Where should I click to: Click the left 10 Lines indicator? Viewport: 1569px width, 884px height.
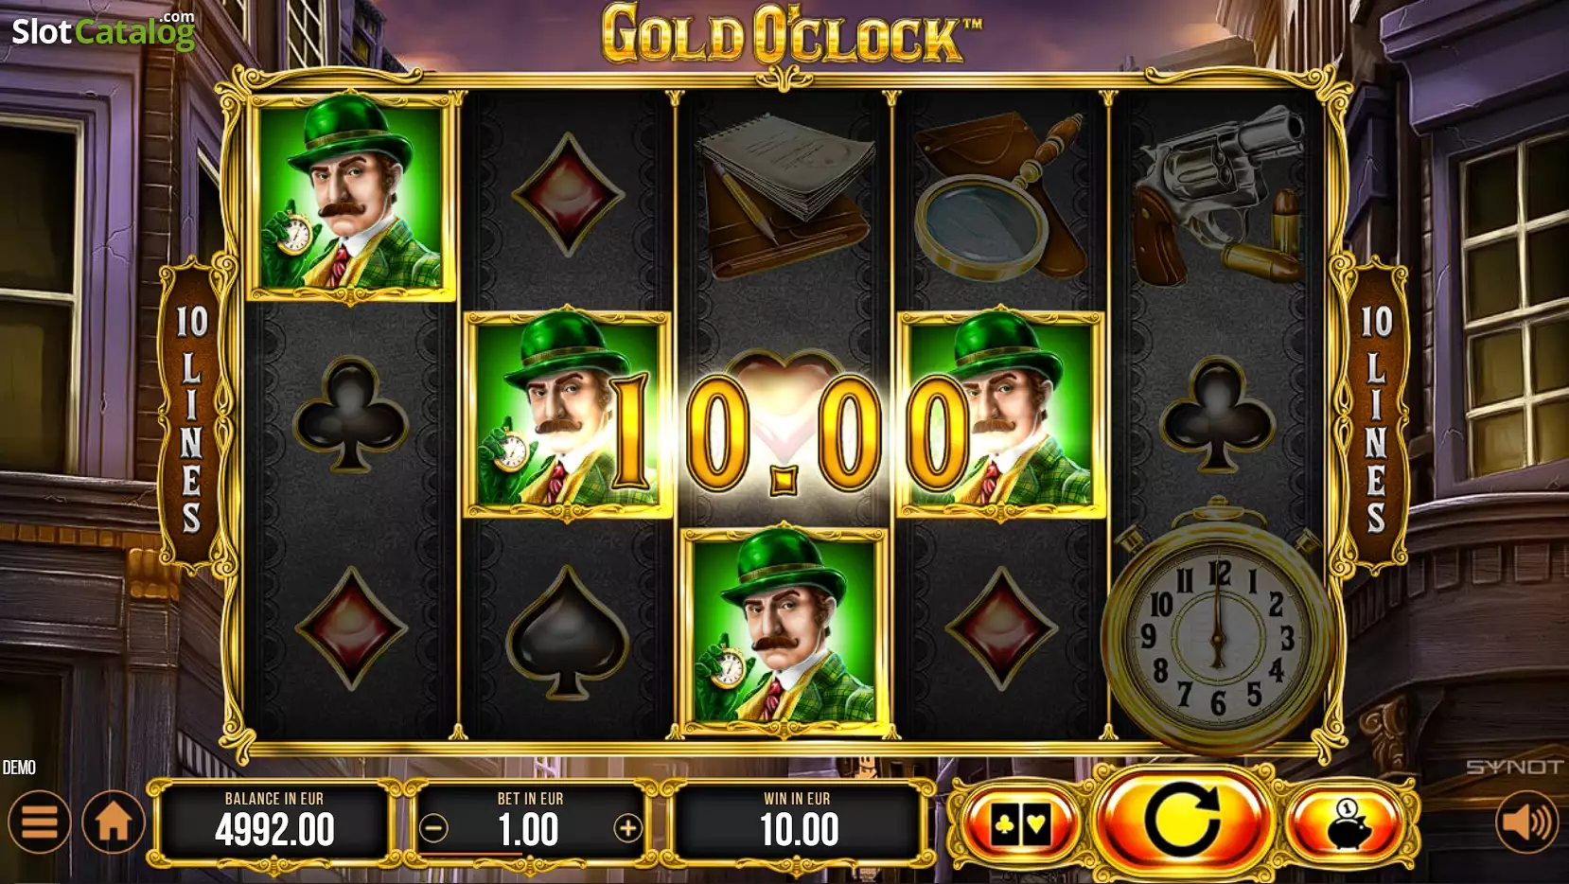192,416
